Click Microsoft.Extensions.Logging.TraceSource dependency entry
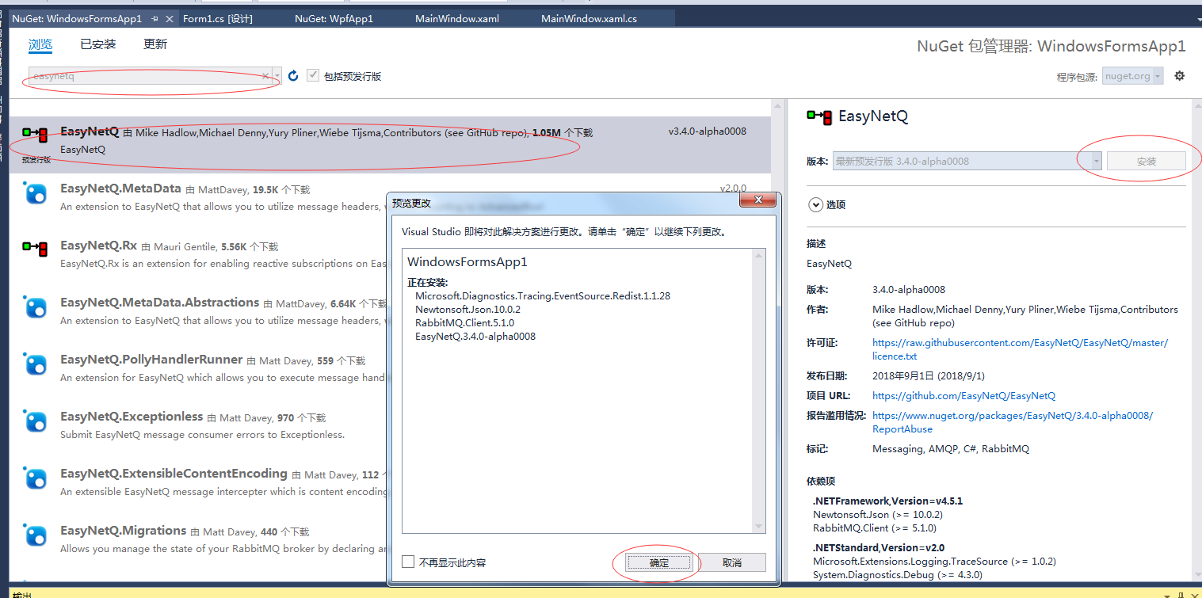 (x=934, y=561)
